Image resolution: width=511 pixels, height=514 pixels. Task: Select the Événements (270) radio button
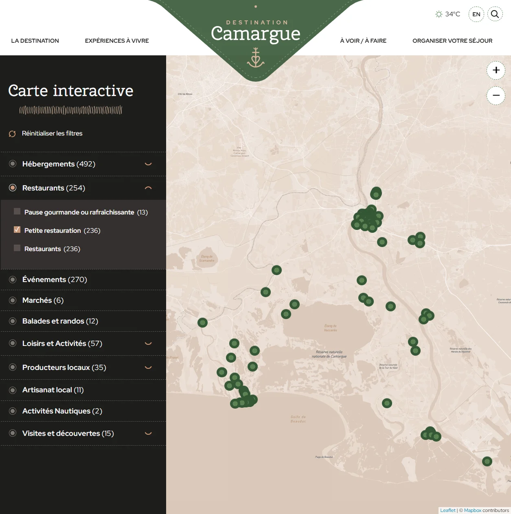coord(13,280)
